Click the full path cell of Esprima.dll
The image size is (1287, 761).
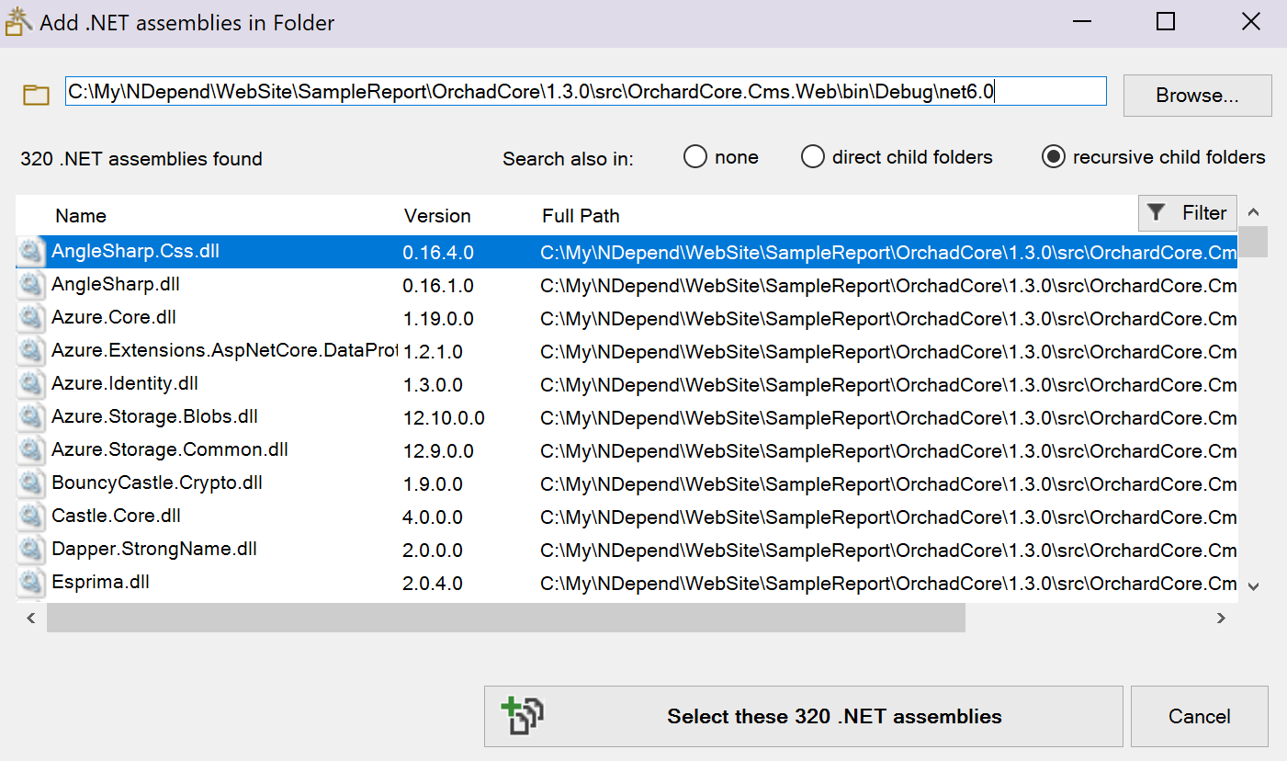(888, 584)
